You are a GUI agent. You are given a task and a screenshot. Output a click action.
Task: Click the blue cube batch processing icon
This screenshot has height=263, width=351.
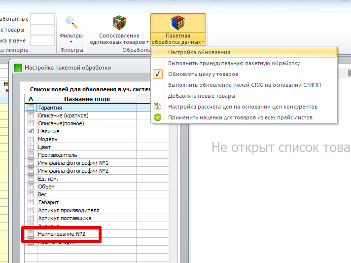(x=178, y=23)
